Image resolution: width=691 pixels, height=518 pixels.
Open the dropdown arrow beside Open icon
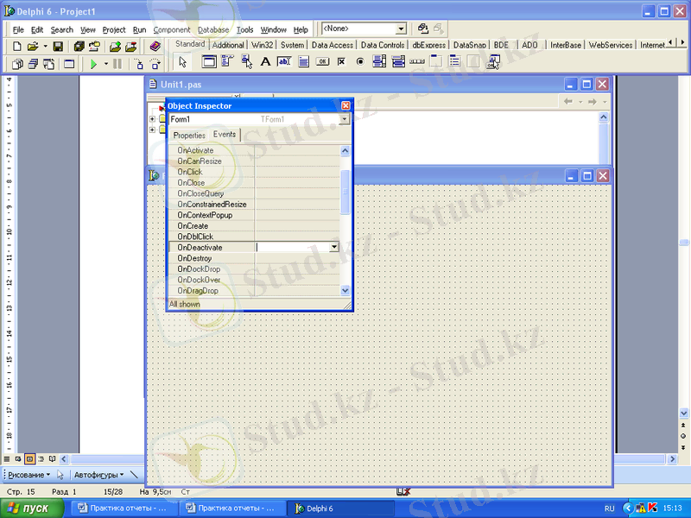45,47
